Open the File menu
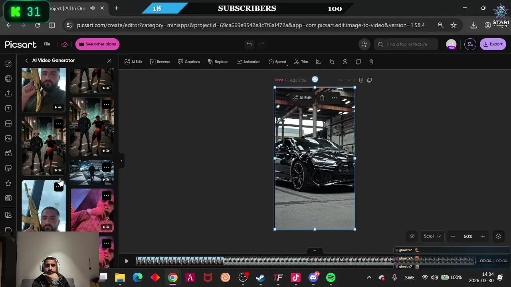Viewport: 511px width, 287px height. coord(47,44)
